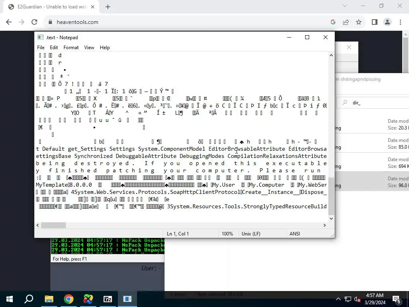Viewport: 409px width, 307px height.
Task: Open a new Chrome tab
Action: pos(108,7)
